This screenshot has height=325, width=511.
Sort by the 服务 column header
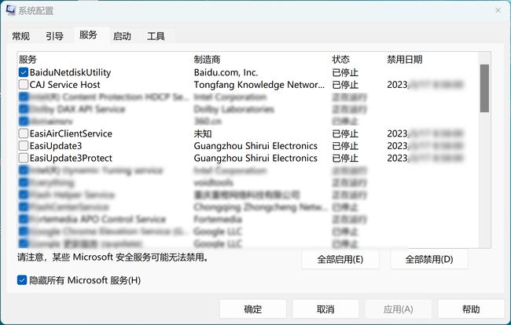click(28, 60)
